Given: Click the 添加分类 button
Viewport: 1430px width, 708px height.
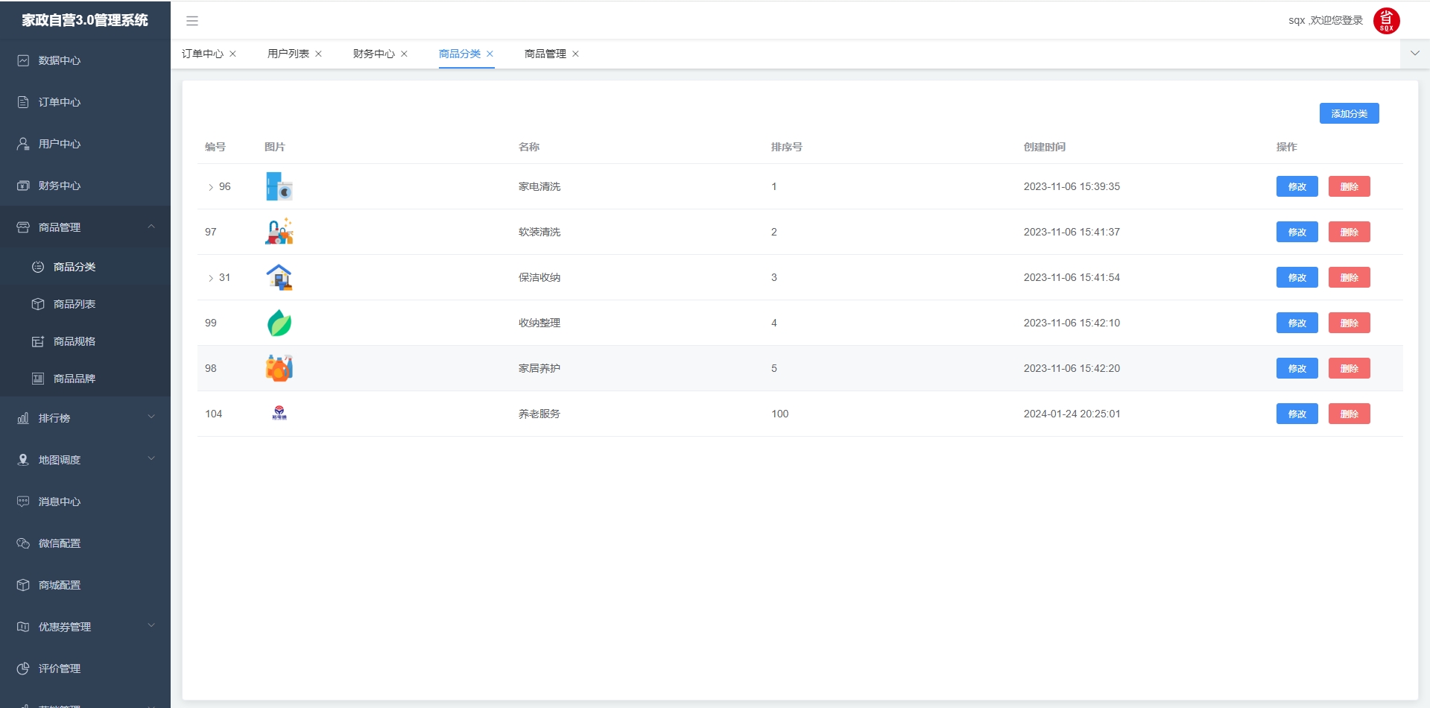Looking at the screenshot, I should click(1349, 113).
